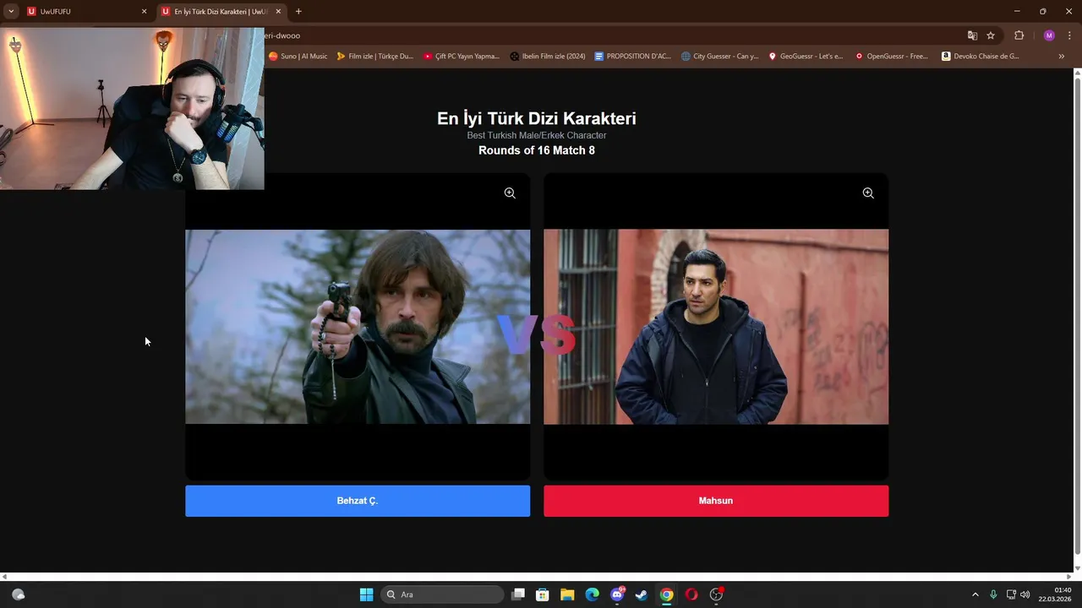Select the Behzat Ç. character picture
This screenshot has height=608, width=1082.
[358, 327]
